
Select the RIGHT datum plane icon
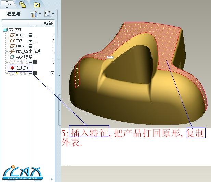pyautogui.click(x=12, y=35)
